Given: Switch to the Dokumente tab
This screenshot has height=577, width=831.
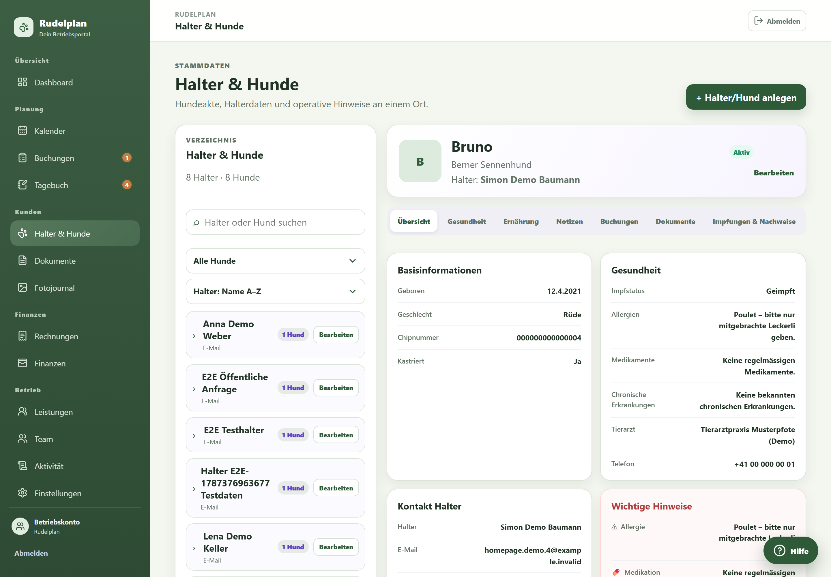Looking at the screenshot, I should click(675, 221).
